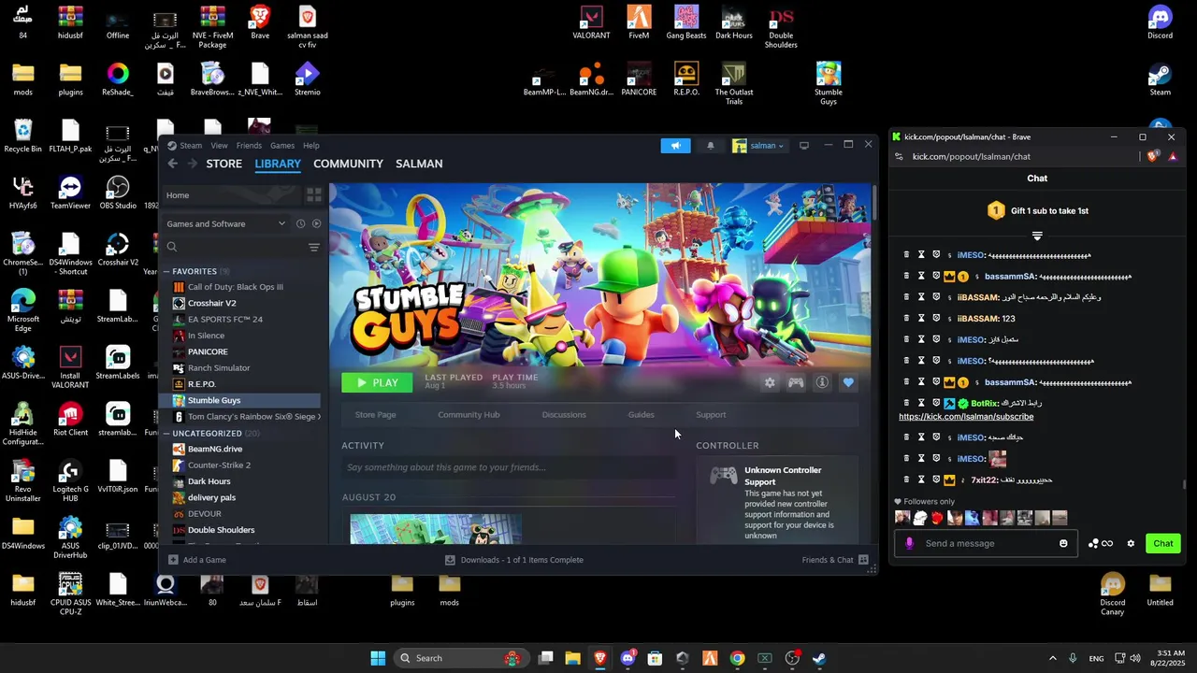Open Friends & Chat in Steam
The image size is (1197, 673).
click(835, 560)
